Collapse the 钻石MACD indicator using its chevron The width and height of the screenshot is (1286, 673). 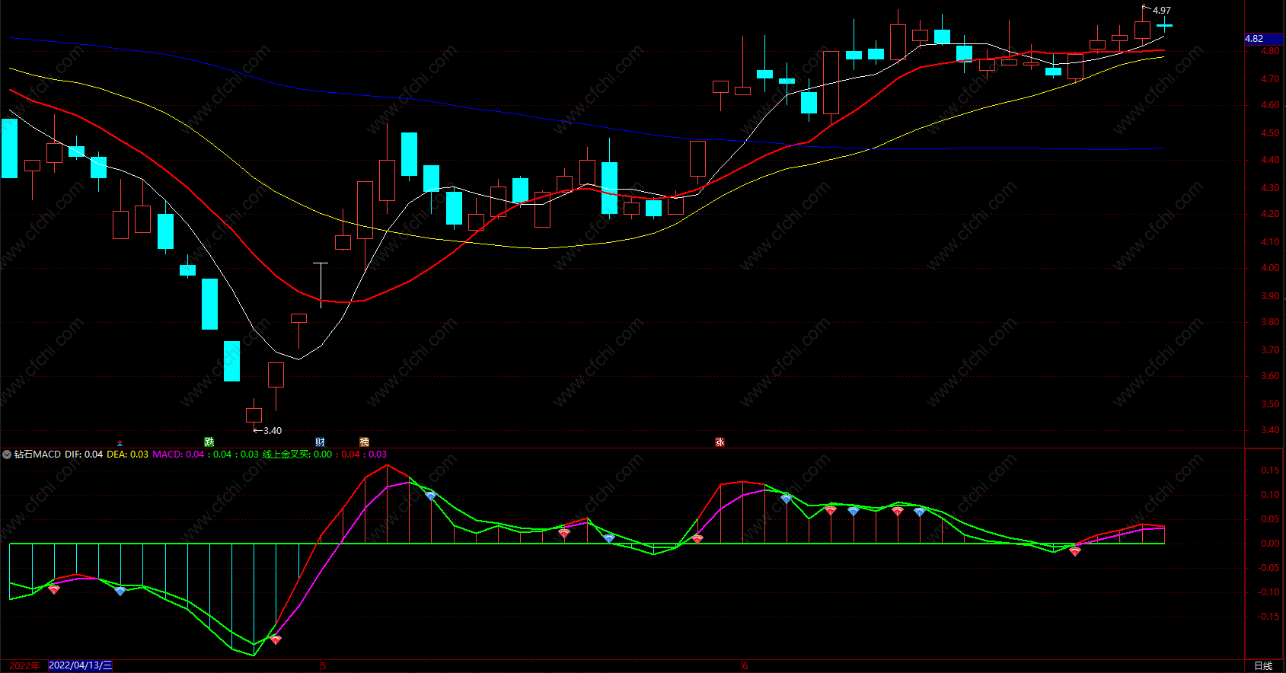click(7, 455)
